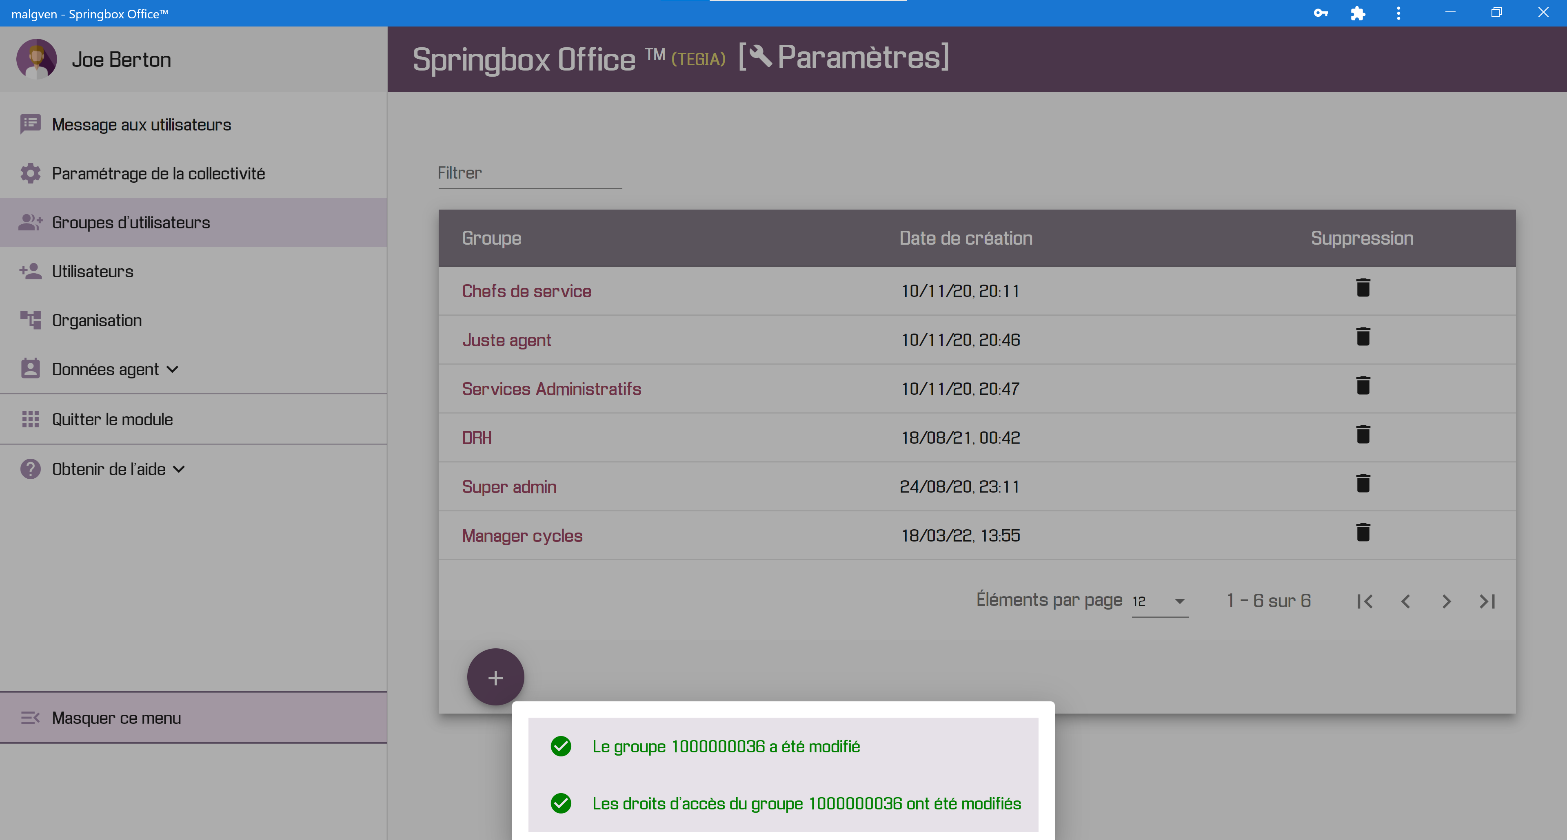This screenshot has height=840, width=1567.
Task: Go to next page of groups
Action: click(1446, 601)
